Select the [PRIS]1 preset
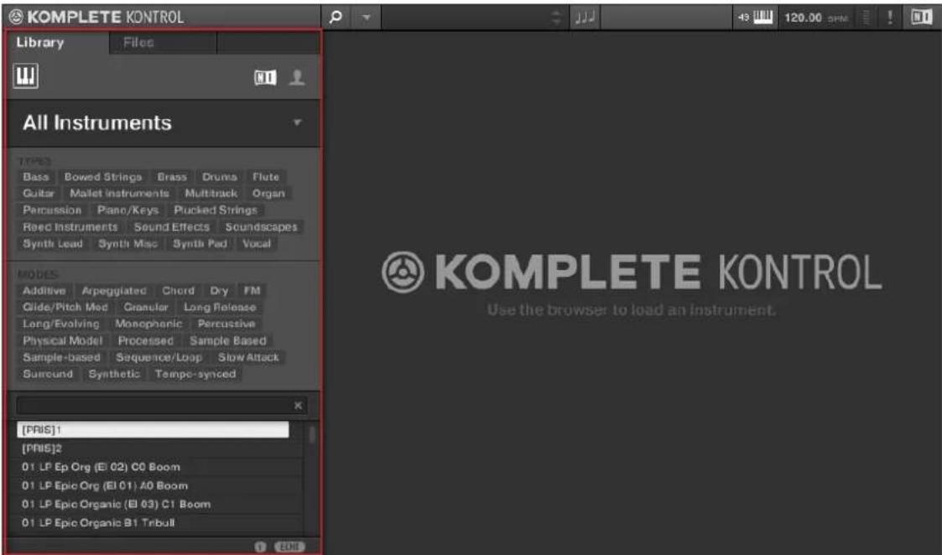Image resolution: width=942 pixels, height=555 pixels. pos(154,430)
